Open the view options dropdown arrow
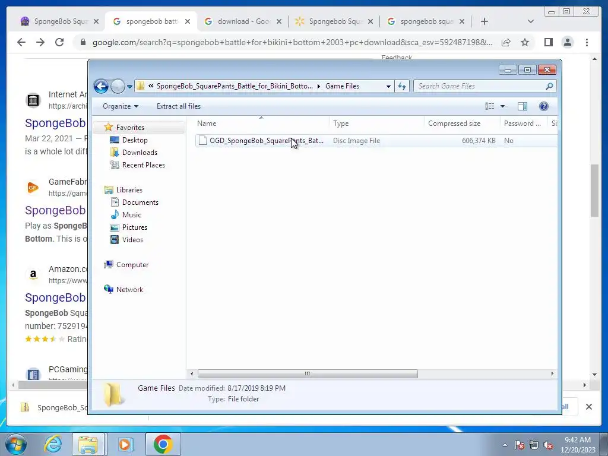Screen dimensions: 608x456 (502, 106)
